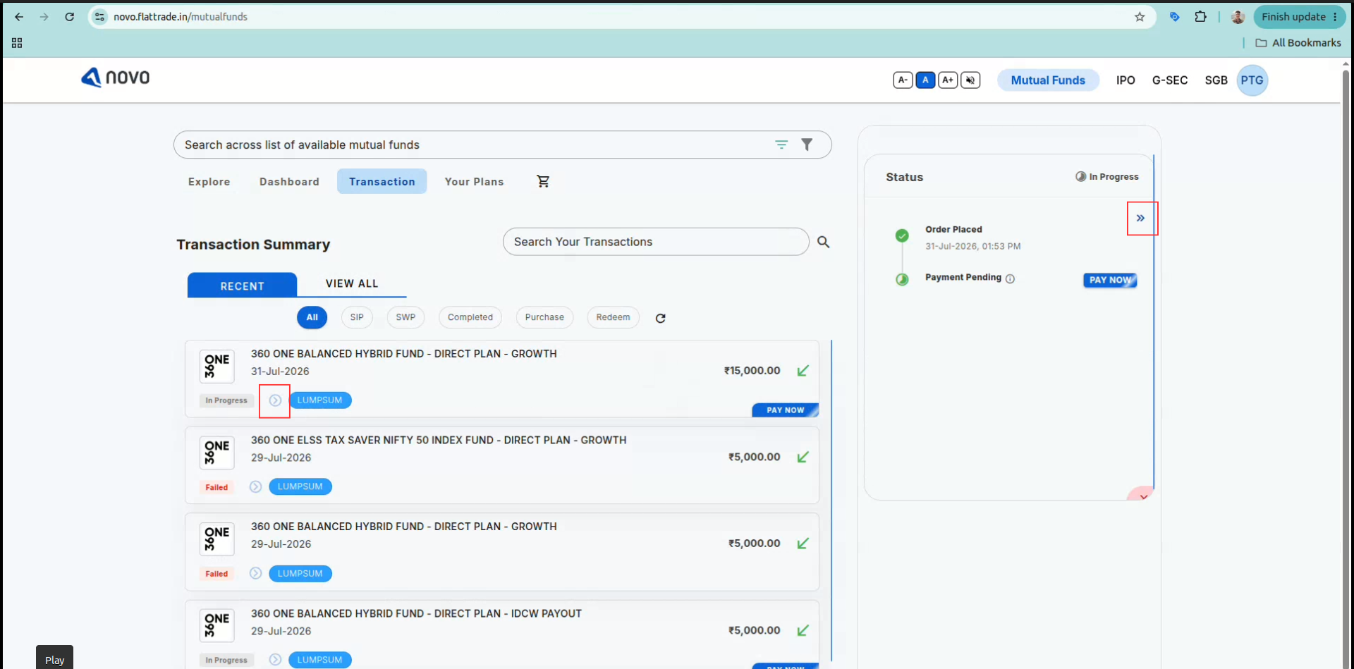Screen dimensions: 1354x669
Task: Open 360 ONE BALANCED HYBRID IDCW PAYOUT title
Action: click(x=416, y=613)
